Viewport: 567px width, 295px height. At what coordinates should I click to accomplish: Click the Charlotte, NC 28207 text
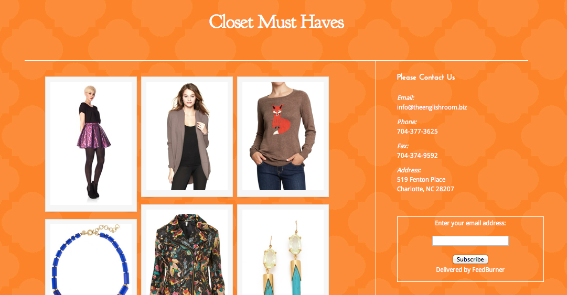coord(425,189)
